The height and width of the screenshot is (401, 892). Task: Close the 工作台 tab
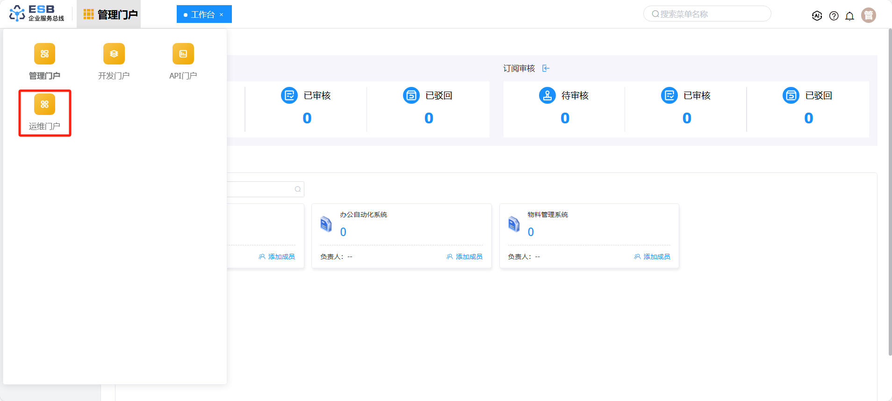222,15
